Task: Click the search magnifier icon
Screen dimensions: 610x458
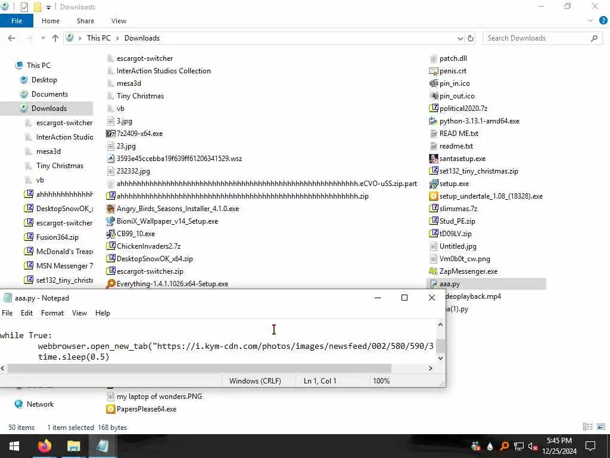Action: [x=594, y=38]
